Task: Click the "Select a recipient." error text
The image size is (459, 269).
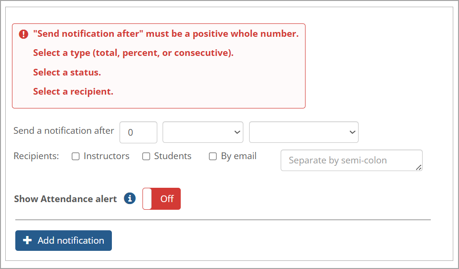Action: 73,92
